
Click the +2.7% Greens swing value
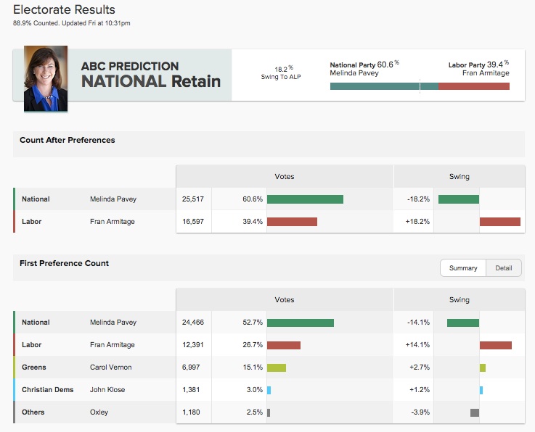point(420,367)
